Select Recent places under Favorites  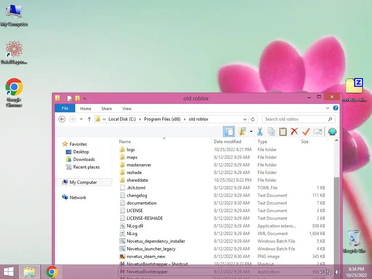[x=83, y=167]
